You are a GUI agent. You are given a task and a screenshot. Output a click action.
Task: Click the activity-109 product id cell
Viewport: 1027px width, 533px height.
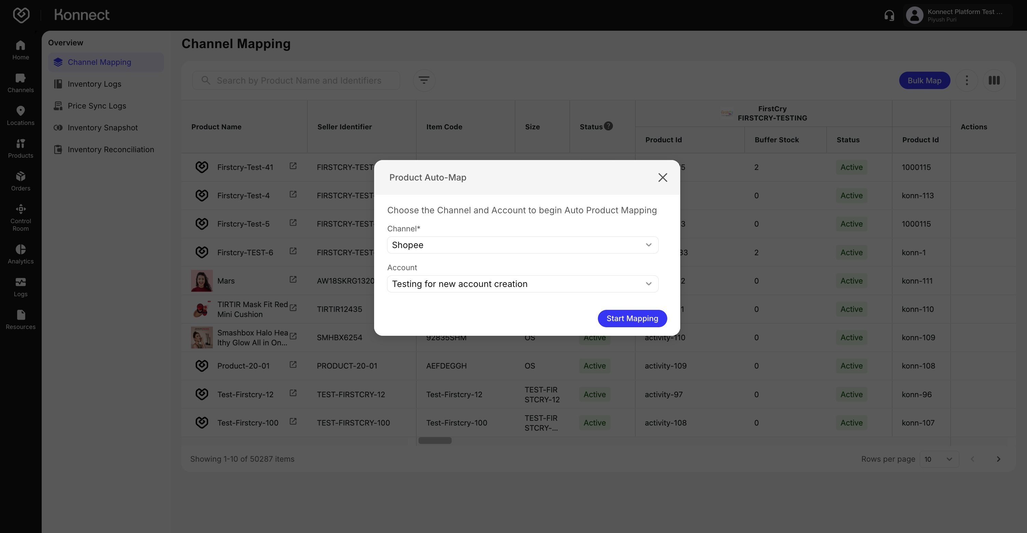[x=666, y=366]
